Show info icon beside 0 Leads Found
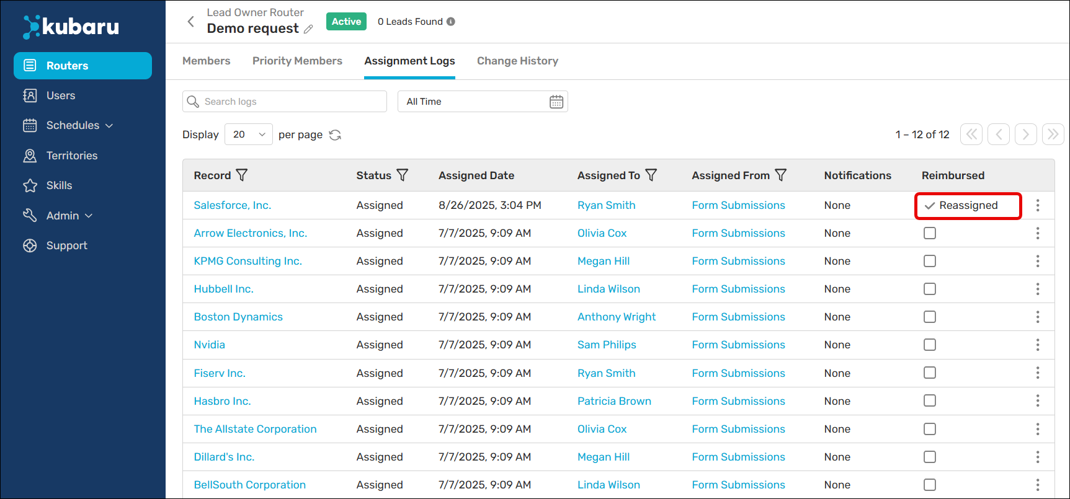This screenshot has width=1070, height=499. (x=451, y=22)
